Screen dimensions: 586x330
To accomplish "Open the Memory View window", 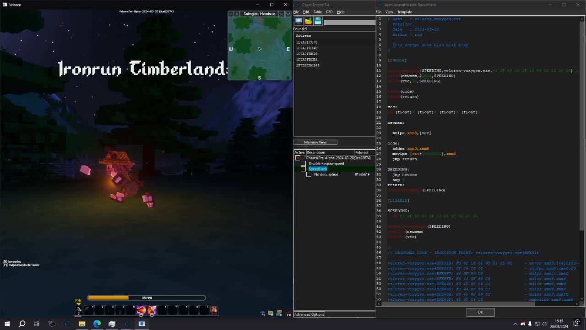I will click(315, 143).
